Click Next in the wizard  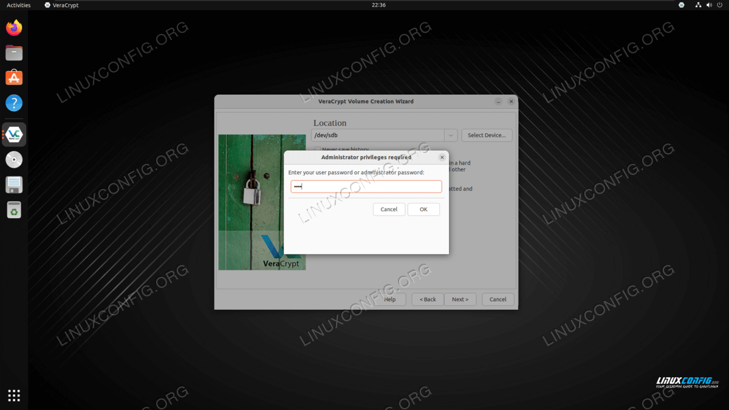pyautogui.click(x=460, y=299)
